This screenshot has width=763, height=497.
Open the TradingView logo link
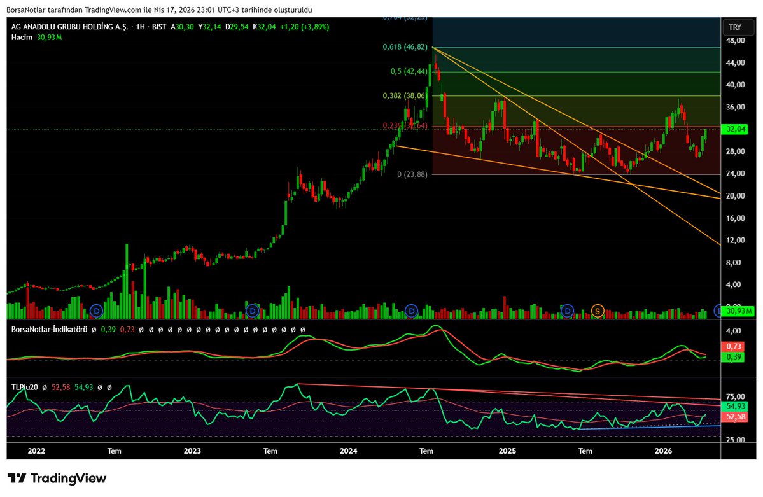point(57,479)
